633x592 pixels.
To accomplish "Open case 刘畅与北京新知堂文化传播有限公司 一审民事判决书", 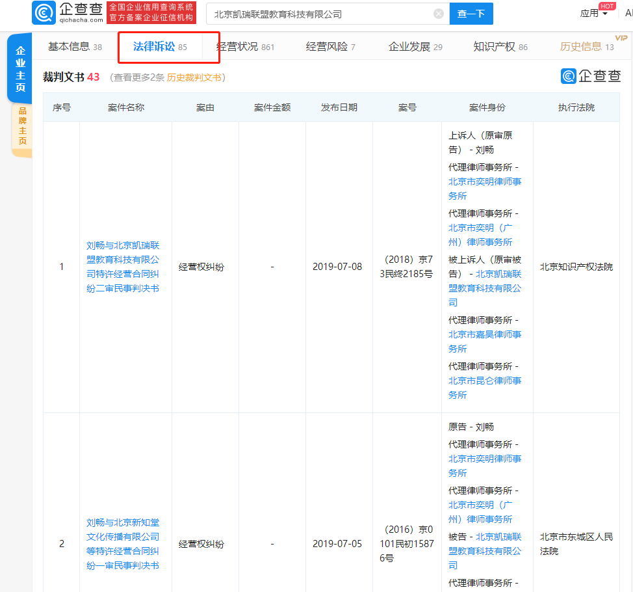I will [x=123, y=544].
